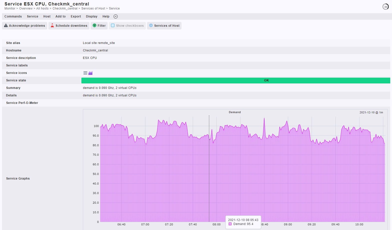The height and width of the screenshot is (230, 392).
Task: Click the 09:00 time axis label
Action: coord(288,225)
